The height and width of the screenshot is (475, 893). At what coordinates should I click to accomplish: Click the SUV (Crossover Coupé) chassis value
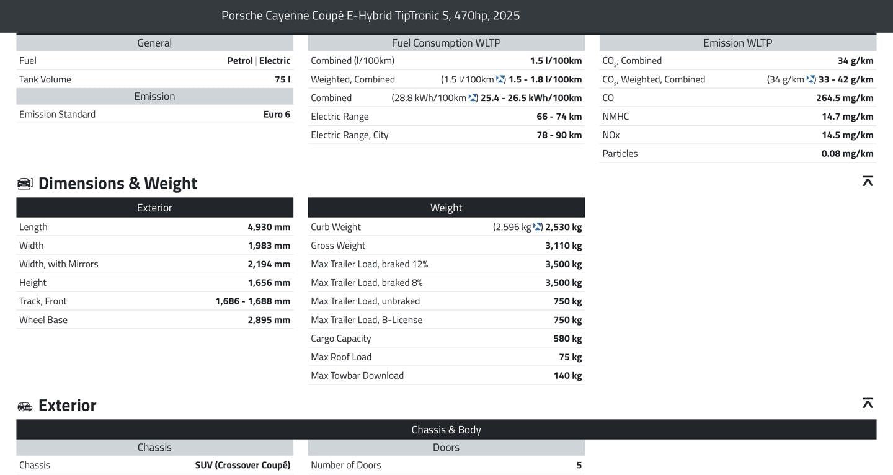click(x=242, y=465)
